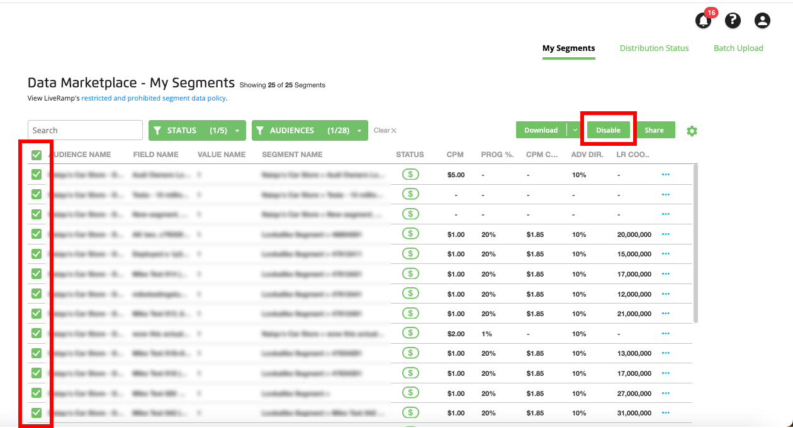Uncheck the checkbox of 20,000,000 row
Screen dimensions: 793x428
coord(37,234)
